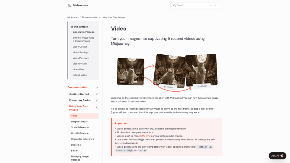This screenshot has width=290, height=163.
Task: Open Using Your Own Images breadcrumb
Action: pyautogui.click(x=113, y=17)
